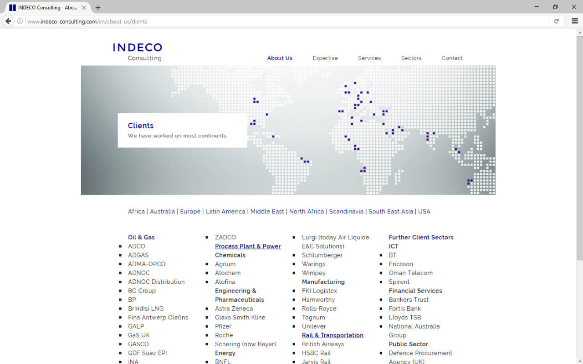Open the Rail & Transportation link
This screenshot has width=583, height=364.
point(332,335)
